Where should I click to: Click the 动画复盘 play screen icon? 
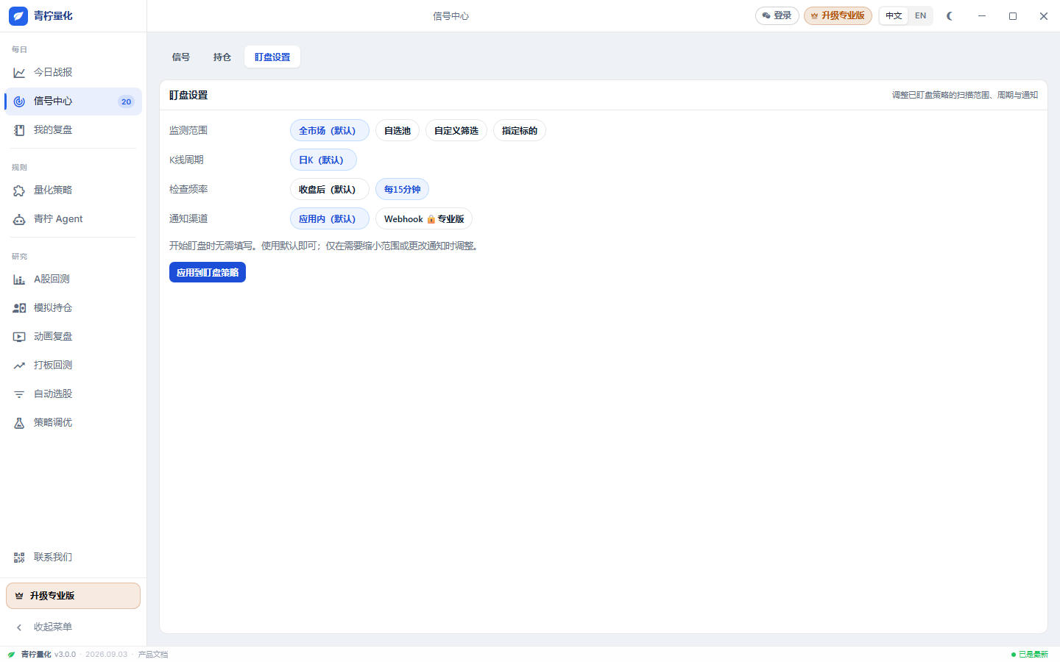[x=19, y=337]
